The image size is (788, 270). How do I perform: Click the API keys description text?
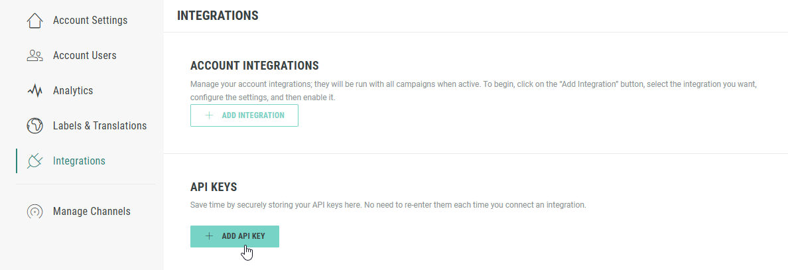pos(388,205)
